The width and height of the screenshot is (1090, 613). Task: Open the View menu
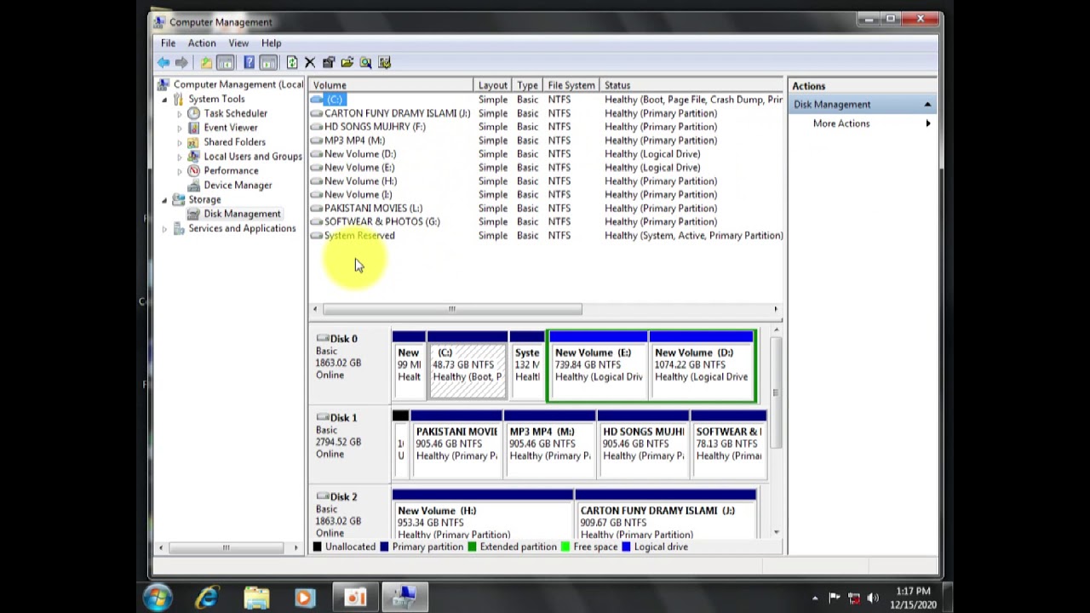tap(238, 43)
